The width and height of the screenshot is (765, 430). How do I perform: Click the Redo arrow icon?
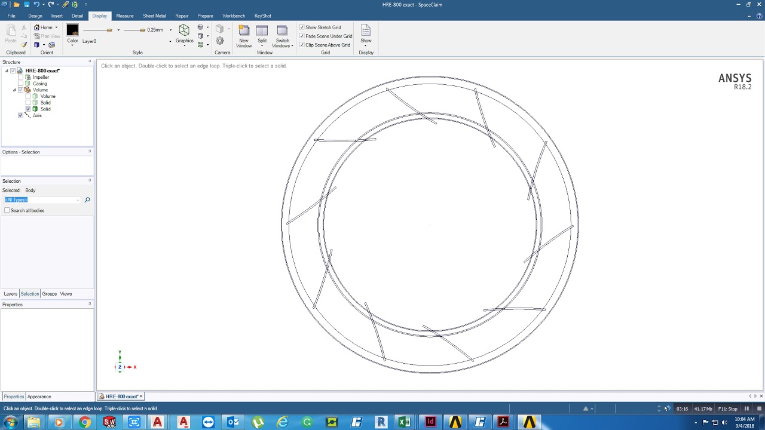[51, 4]
